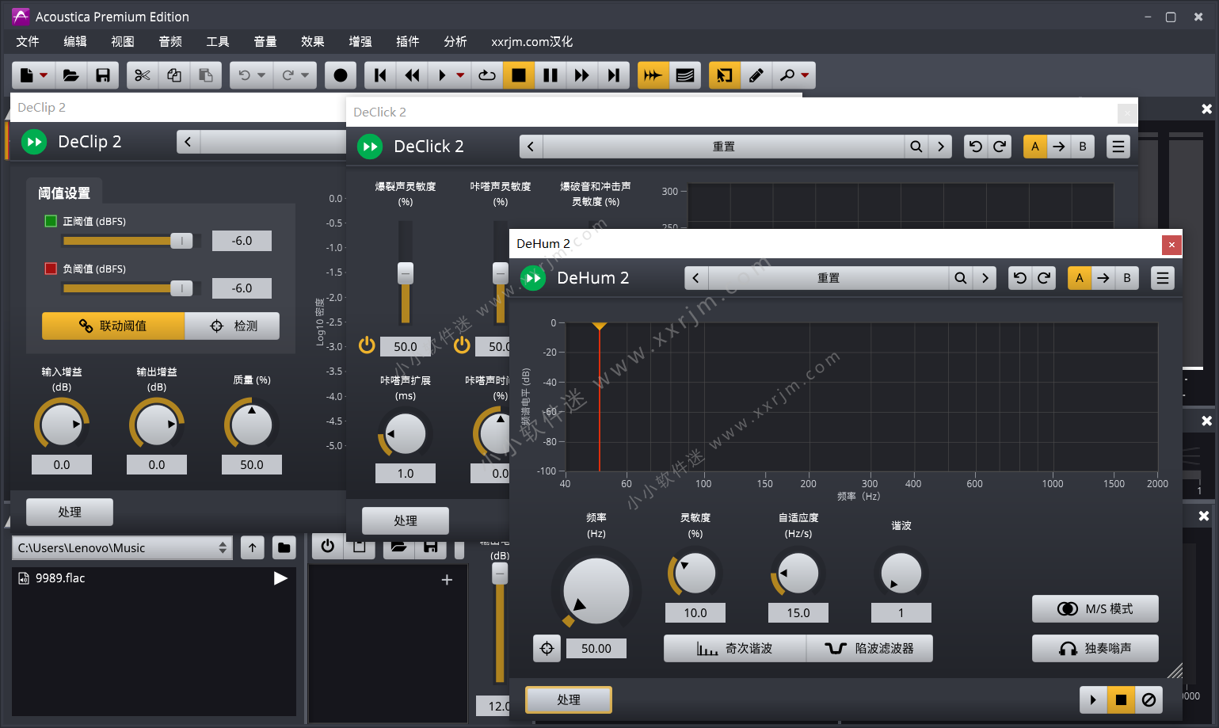Screen dimensions: 1219x728
Task: Undo the last change in DeHum 2
Action: 1020,278
